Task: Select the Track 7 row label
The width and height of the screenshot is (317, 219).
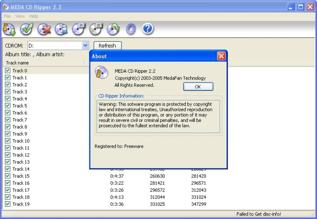Action: coord(20,120)
